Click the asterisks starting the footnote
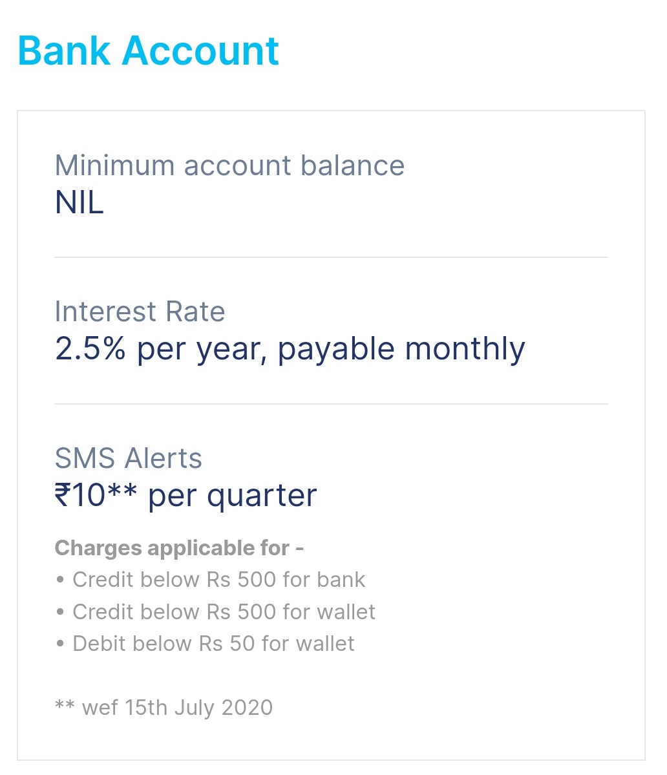Viewport: 667px width, 775px height. pos(65,705)
